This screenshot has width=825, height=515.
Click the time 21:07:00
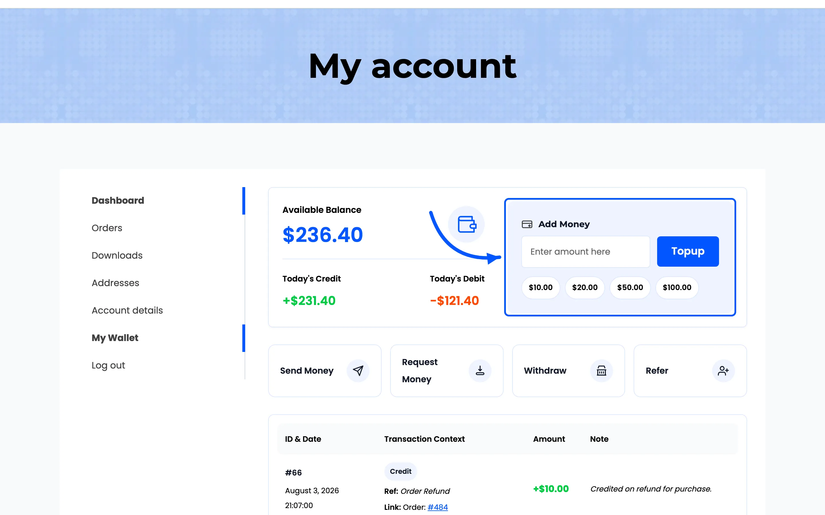(x=299, y=506)
